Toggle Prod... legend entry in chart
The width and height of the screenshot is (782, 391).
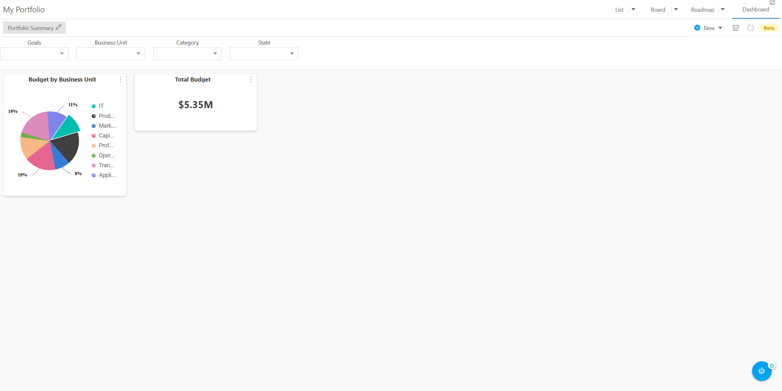tap(103, 116)
